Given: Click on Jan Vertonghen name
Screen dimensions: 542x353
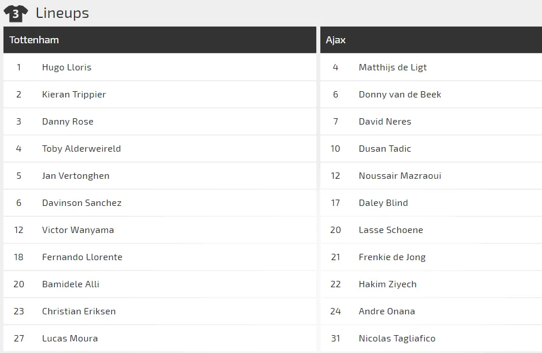Looking at the screenshot, I should (76, 176).
